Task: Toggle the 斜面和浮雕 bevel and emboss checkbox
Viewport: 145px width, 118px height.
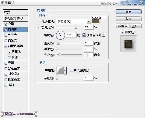Action: tap(6, 46)
